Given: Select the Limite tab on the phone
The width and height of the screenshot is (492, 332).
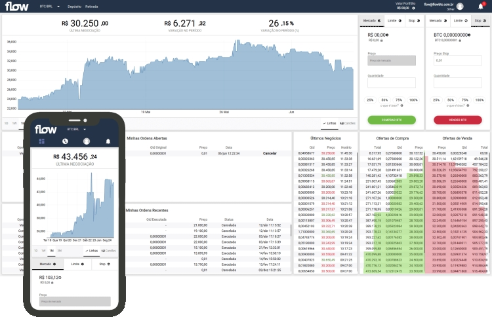Looking at the screenshot, I should [77, 265].
